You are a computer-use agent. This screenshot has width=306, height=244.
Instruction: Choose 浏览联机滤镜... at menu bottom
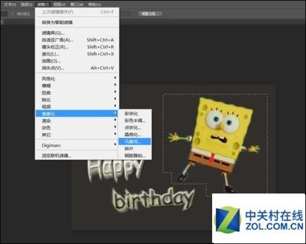pos(77,156)
